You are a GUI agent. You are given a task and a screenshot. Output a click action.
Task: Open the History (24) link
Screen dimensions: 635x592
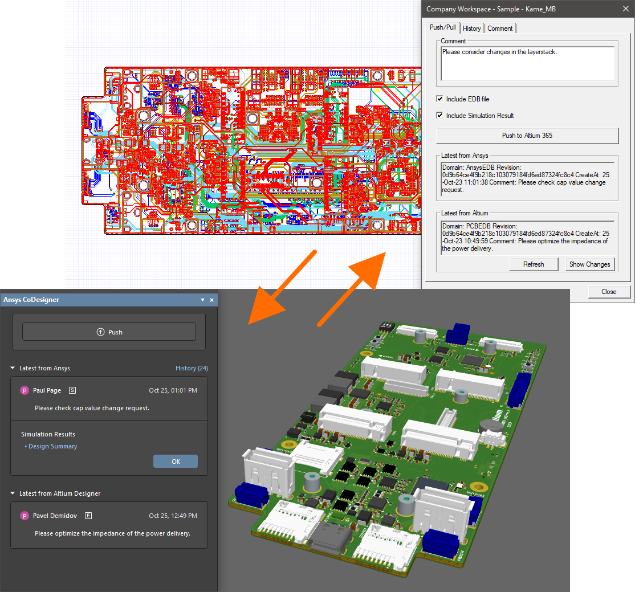pos(192,368)
